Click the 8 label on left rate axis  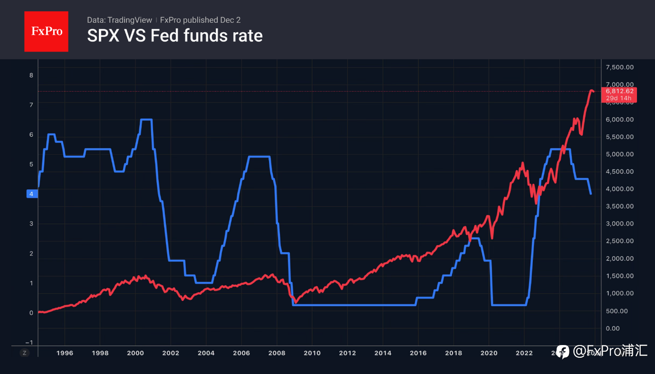point(31,75)
